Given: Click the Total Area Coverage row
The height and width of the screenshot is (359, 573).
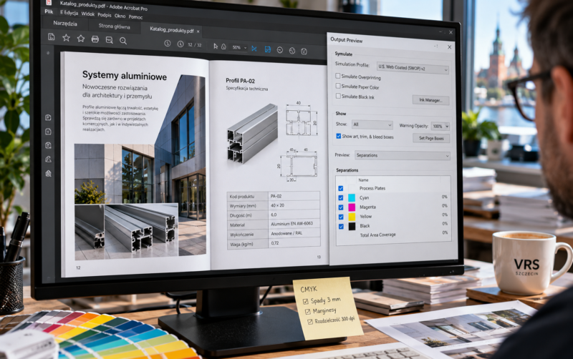Looking at the screenshot, I should (x=393, y=235).
